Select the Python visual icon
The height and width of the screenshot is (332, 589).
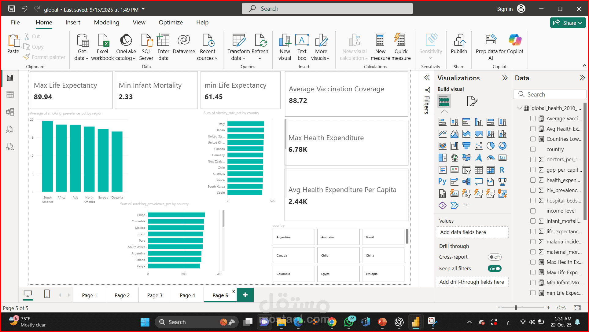pyautogui.click(x=442, y=181)
